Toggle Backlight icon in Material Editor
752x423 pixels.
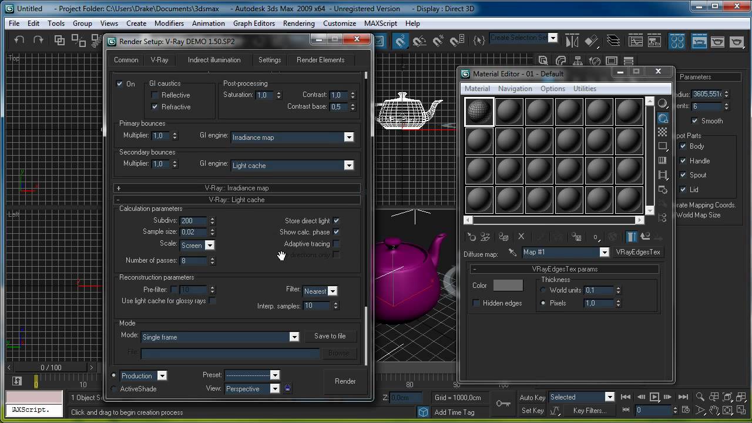663,118
